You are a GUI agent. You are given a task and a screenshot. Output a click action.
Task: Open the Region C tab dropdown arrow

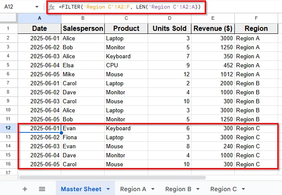[x=243, y=189]
